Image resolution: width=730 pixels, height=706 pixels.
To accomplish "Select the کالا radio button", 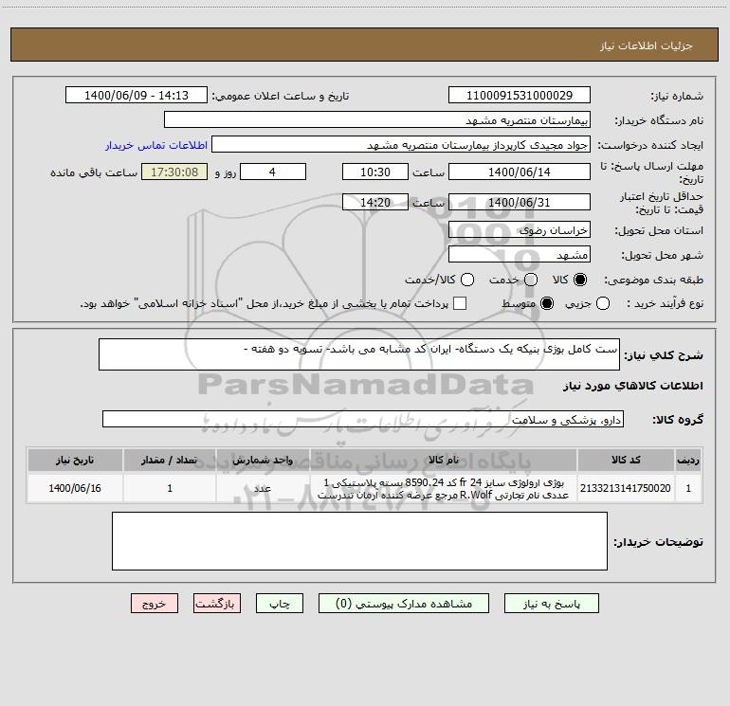I will [580, 280].
